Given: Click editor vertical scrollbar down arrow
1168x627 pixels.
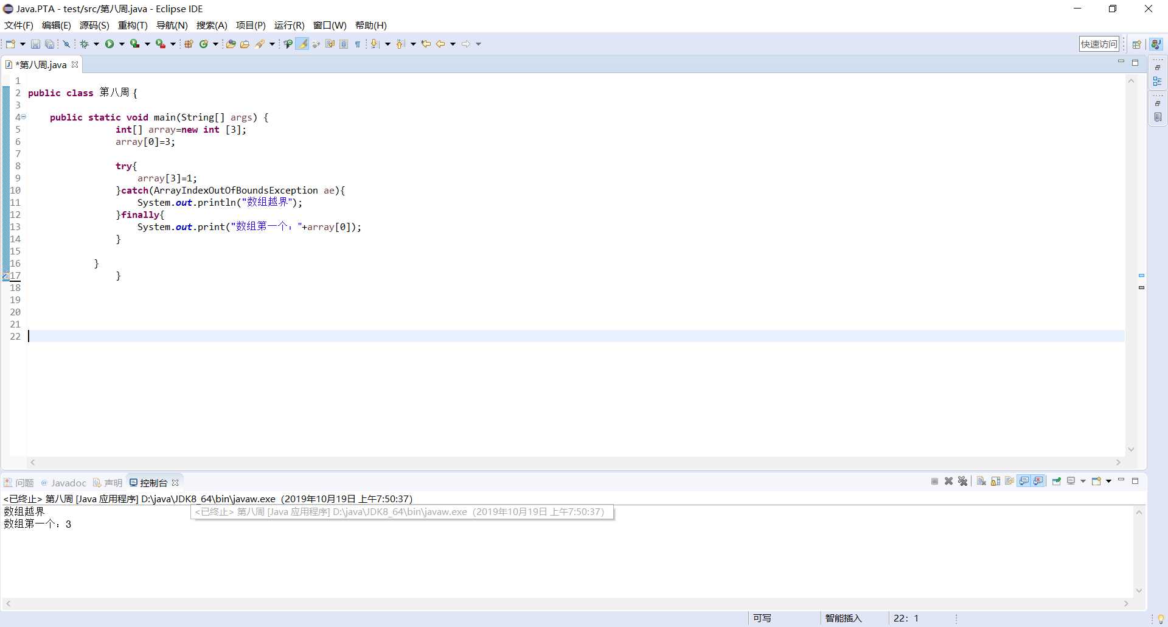Looking at the screenshot, I should 1131,450.
